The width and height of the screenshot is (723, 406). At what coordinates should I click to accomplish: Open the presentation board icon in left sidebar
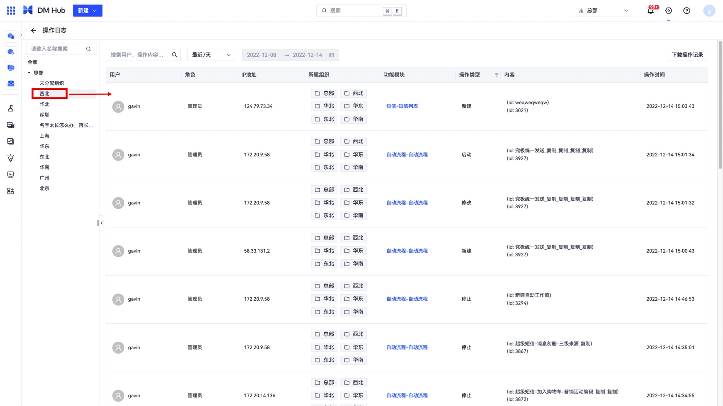(x=11, y=174)
